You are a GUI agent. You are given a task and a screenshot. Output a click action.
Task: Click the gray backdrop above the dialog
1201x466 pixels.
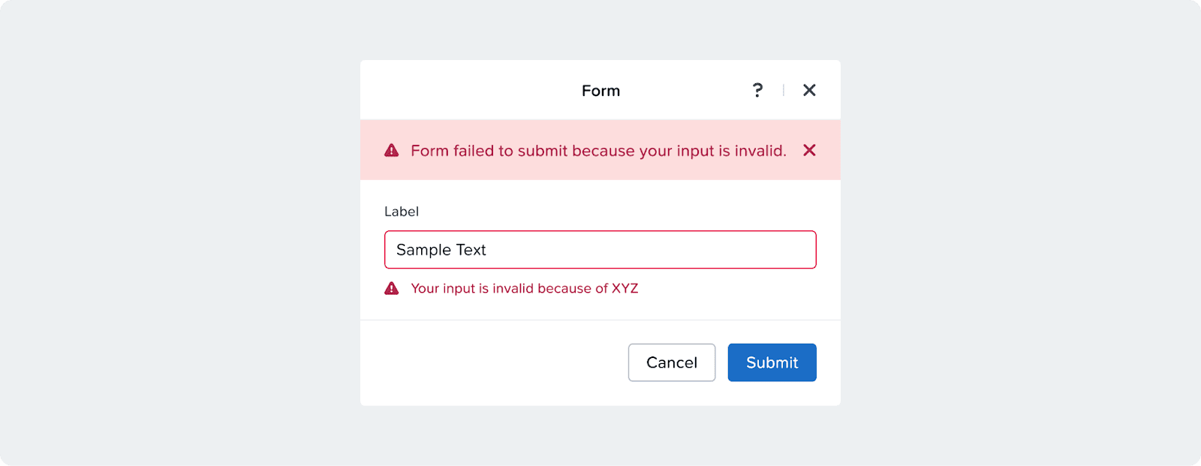600,30
